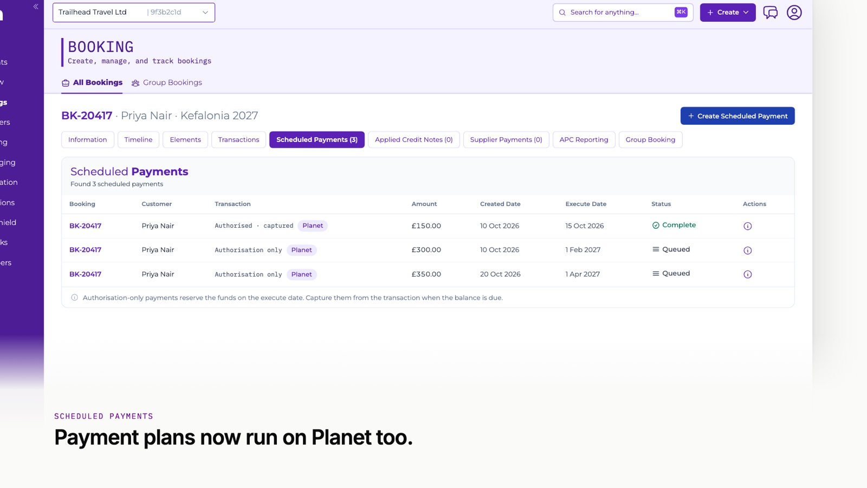Open the Timeline tab
This screenshot has height=488, width=867.
139,140
